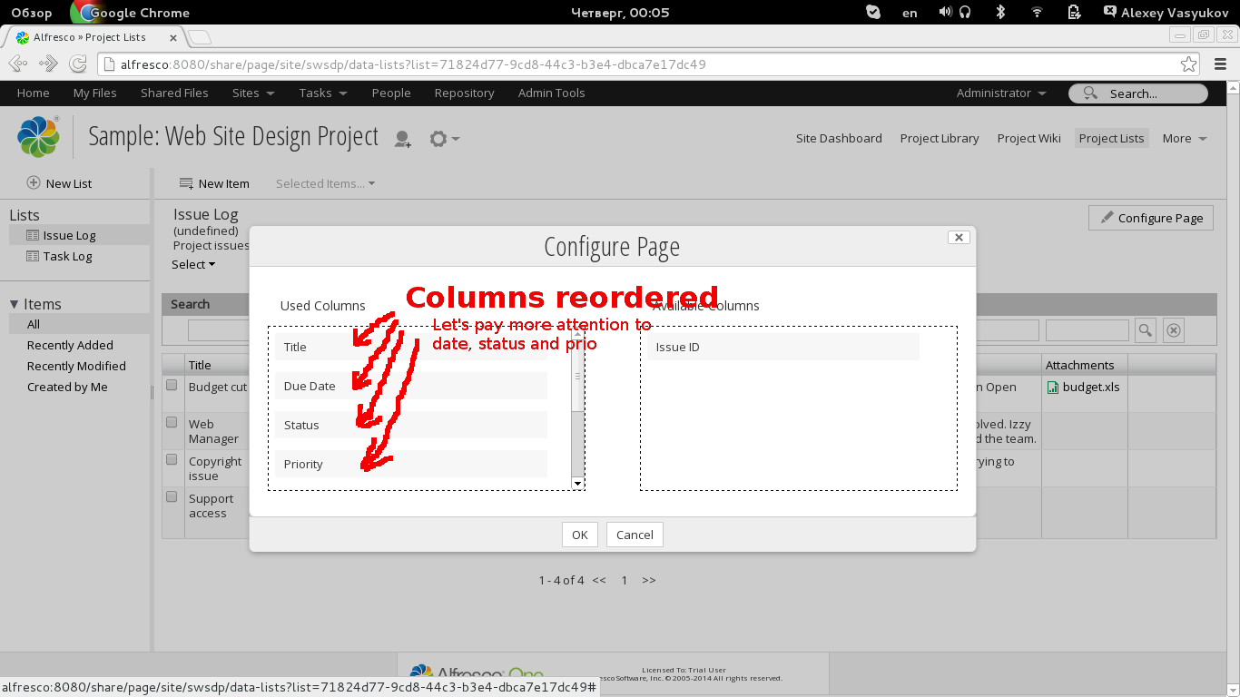Open the Chrome hamburger menu
The height and width of the screenshot is (697, 1240).
coord(1219,64)
